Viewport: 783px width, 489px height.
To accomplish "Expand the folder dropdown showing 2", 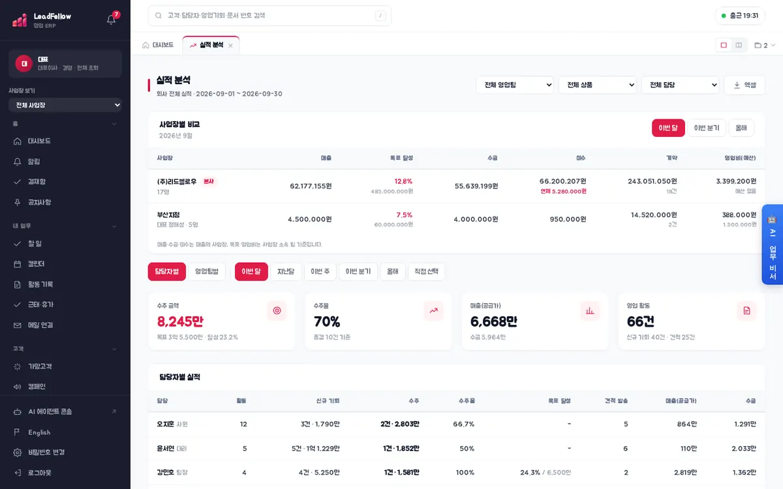I will point(765,46).
